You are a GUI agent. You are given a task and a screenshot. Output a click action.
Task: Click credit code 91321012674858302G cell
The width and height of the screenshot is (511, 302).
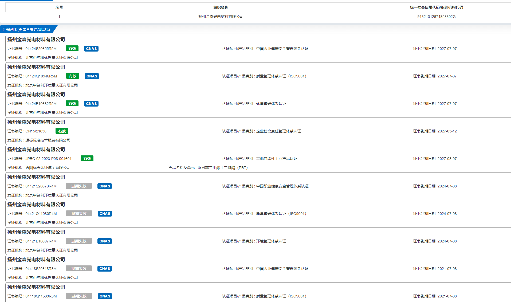click(x=437, y=17)
